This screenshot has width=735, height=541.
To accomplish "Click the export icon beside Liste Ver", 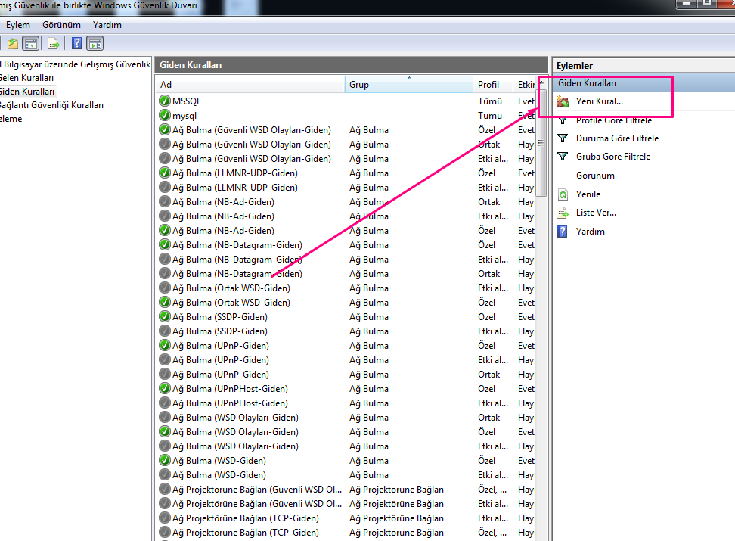I will [x=563, y=213].
